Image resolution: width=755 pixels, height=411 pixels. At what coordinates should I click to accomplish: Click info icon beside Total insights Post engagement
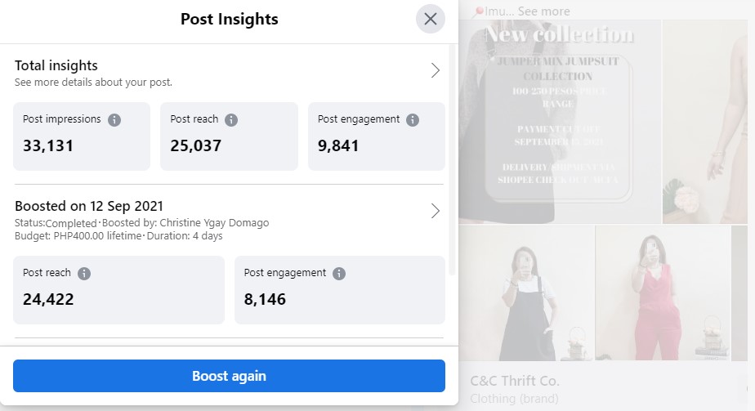click(413, 120)
